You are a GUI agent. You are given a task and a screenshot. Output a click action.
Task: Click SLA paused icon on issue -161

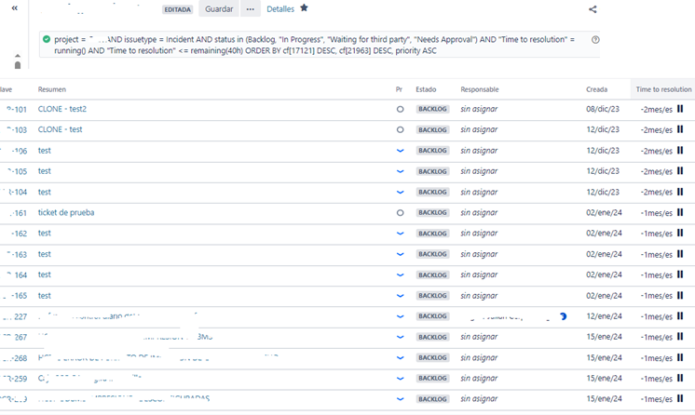tap(680, 212)
